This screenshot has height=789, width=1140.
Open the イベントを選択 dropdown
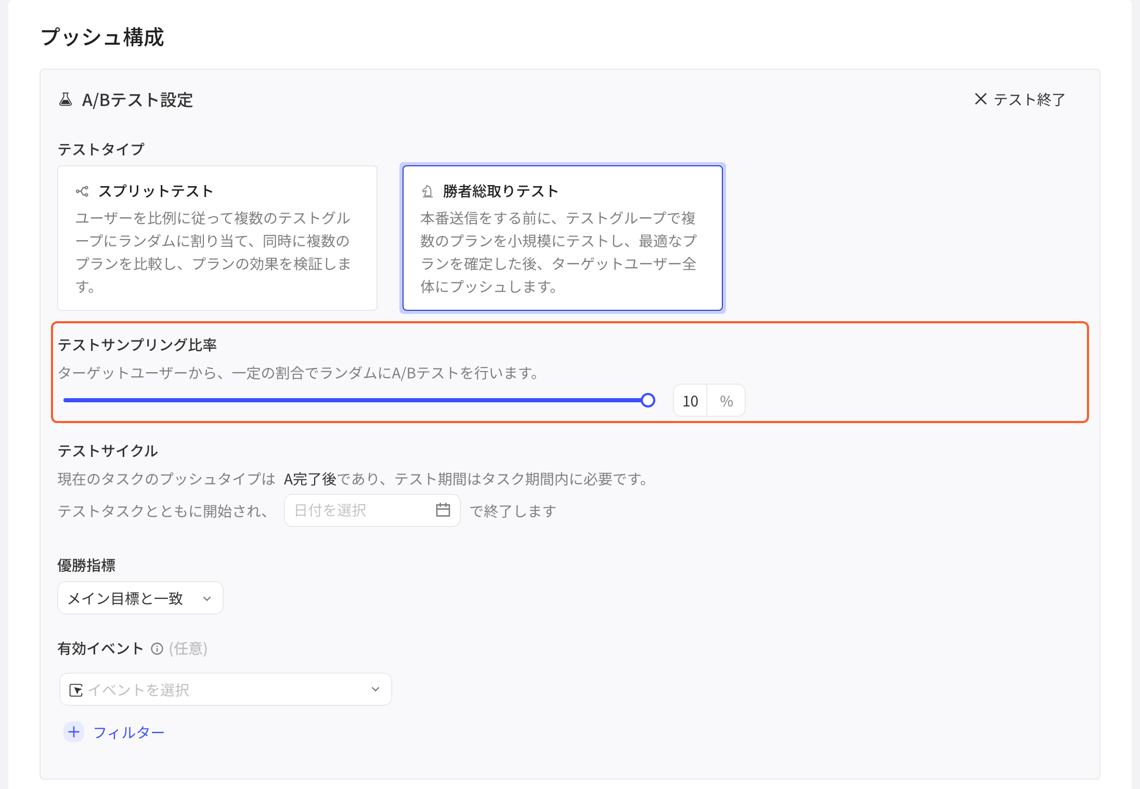pyautogui.click(x=226, y=689)
